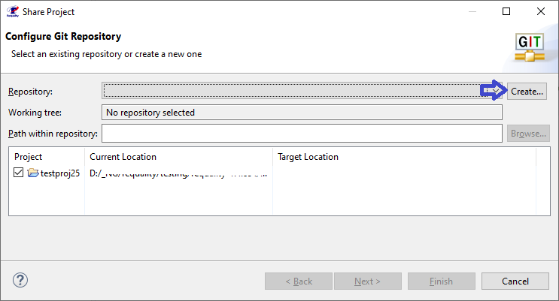The width and height of the screenshot is (559, 301).
Task: Click the GIT wizard banner icon
Action: 530,47
